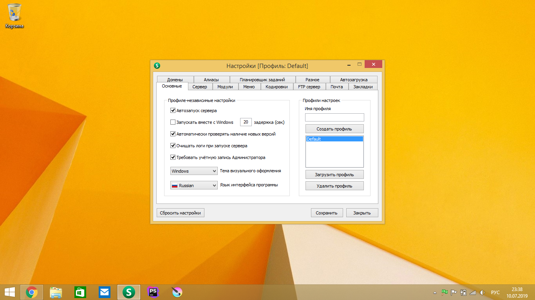Viewport: 535px width, 300px height.
Task: Disable the Автозапуск сервера checkbox
Action: tap(173, 111)
